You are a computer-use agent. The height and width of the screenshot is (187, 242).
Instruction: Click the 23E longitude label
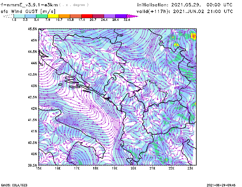(190, 168)
